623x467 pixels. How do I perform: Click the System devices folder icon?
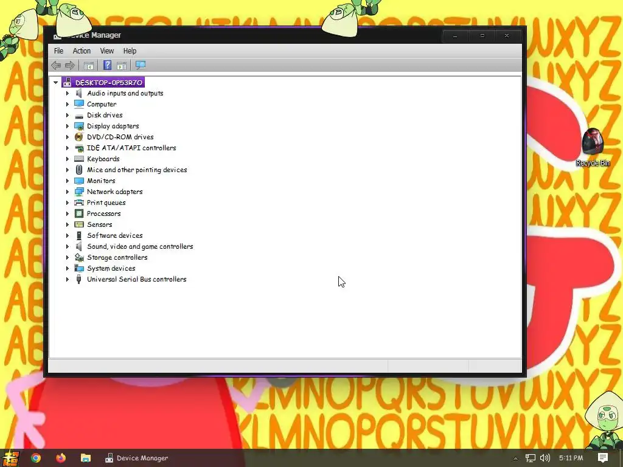tap(79, 268)
